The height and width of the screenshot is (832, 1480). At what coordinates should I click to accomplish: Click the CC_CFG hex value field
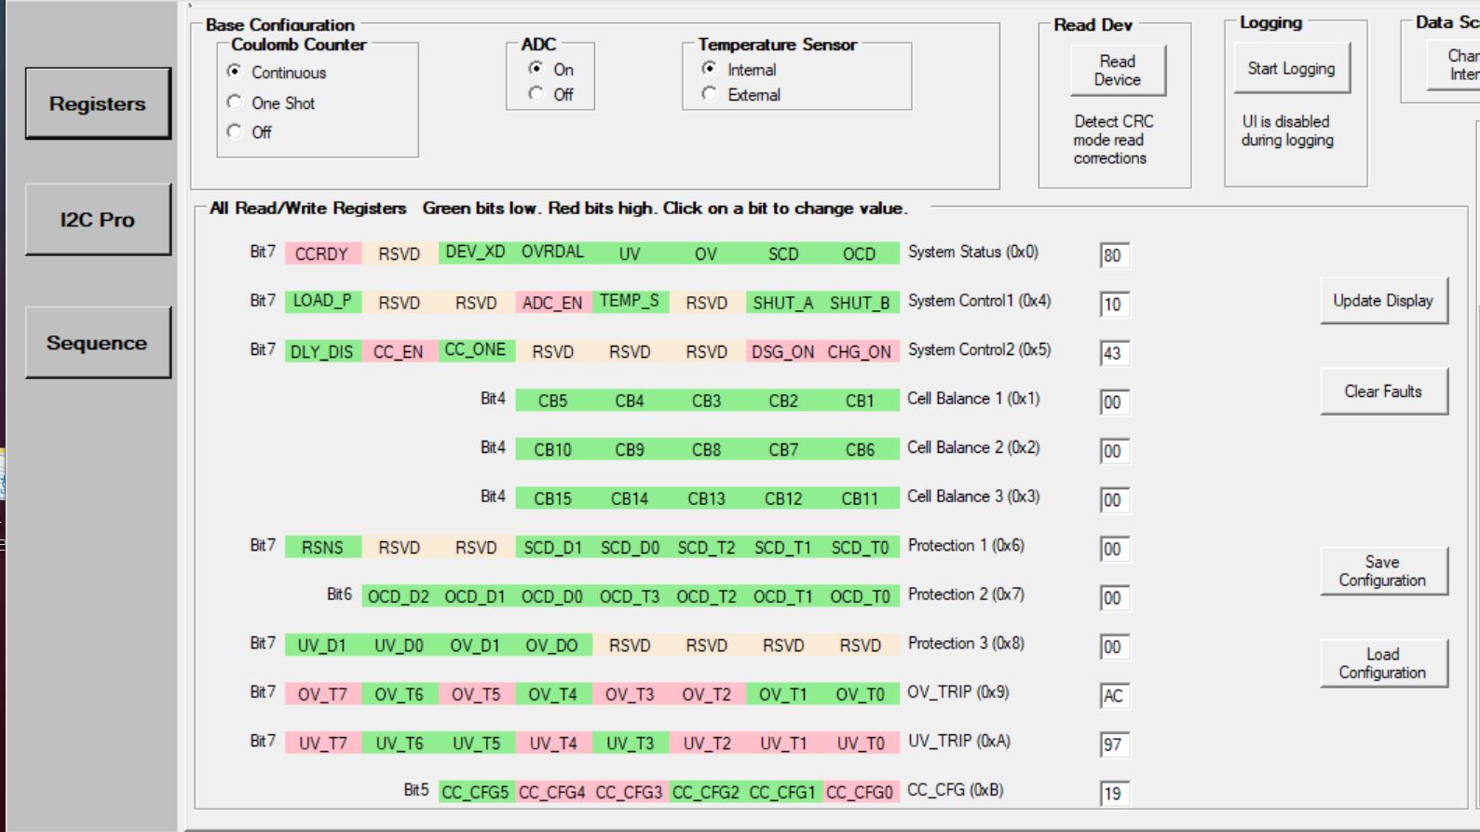pyautogui.click(x=1114, y=794)
